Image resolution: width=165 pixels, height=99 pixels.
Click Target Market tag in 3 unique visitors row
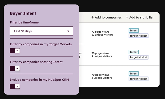(x=139, y=79)
